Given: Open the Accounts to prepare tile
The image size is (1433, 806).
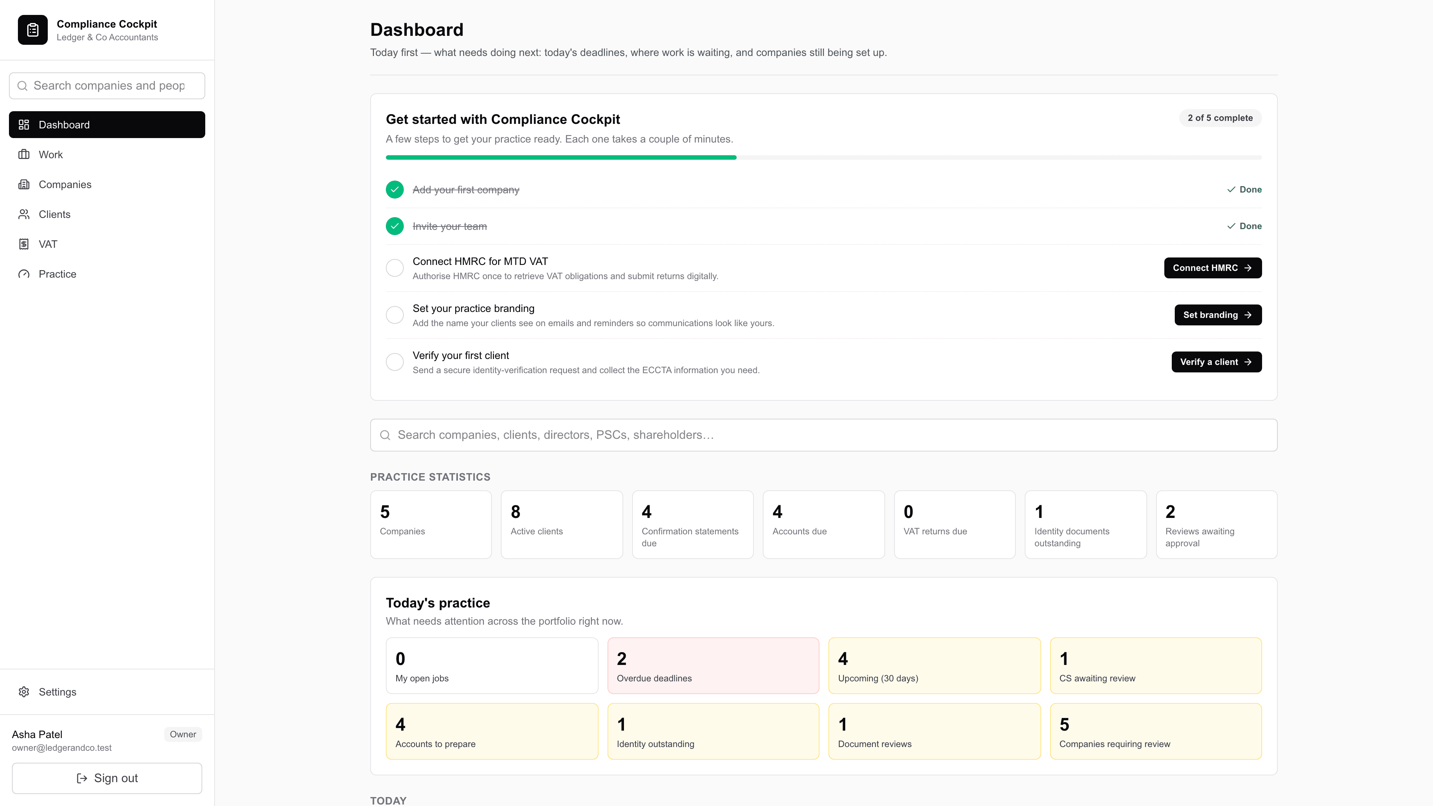Looking at the screenshot, I should click(x=492, y=731).
